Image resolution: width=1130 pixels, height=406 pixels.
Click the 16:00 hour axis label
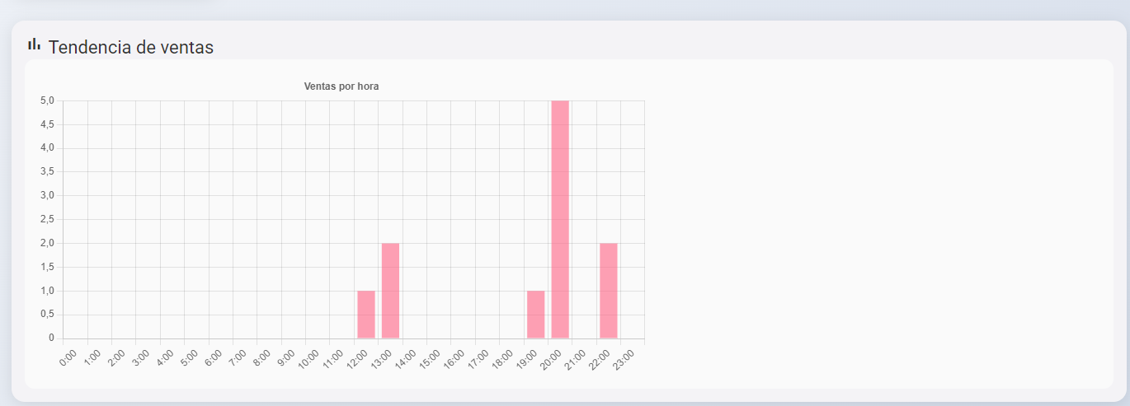pos(454,360)
